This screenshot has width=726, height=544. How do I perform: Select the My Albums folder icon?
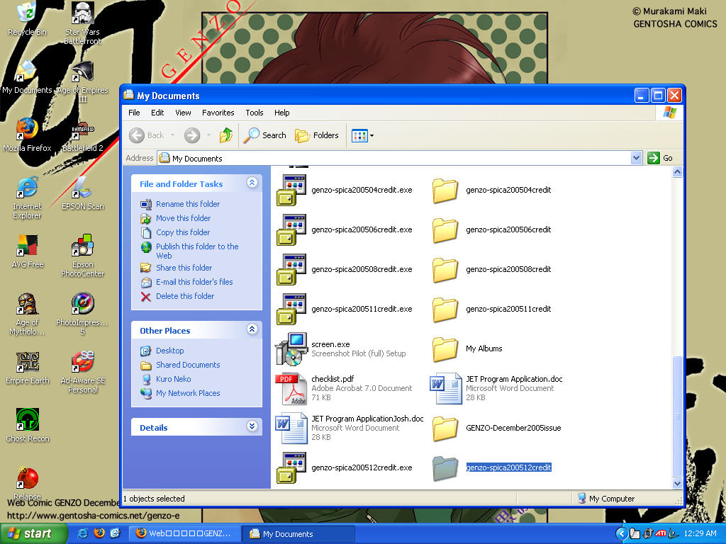pyautogui.click(x=445, y=348)
